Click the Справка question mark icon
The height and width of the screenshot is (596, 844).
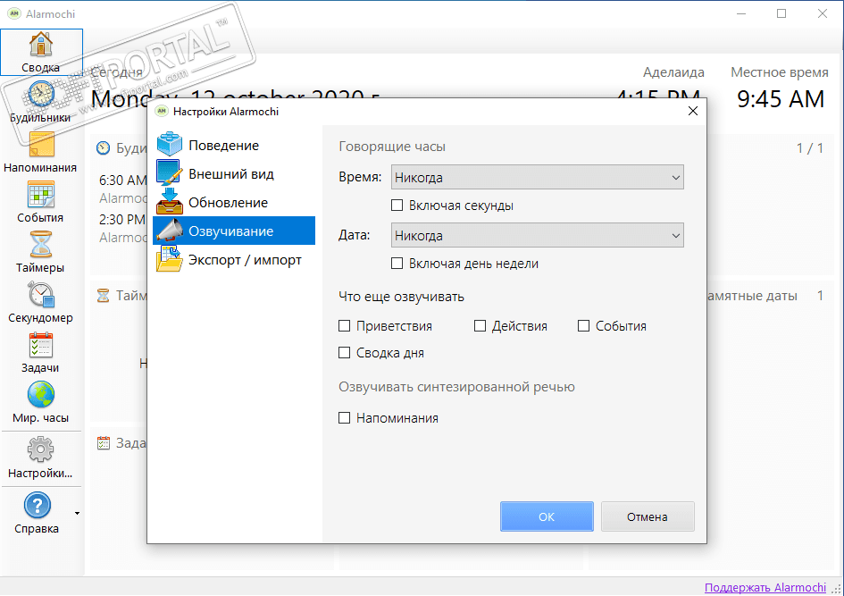pos(38,505)
